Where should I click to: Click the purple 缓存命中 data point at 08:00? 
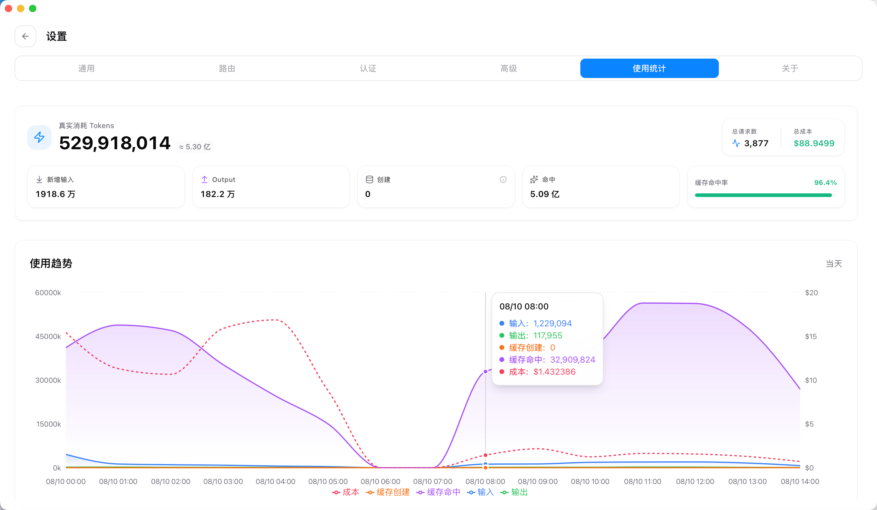coord(485,372)
